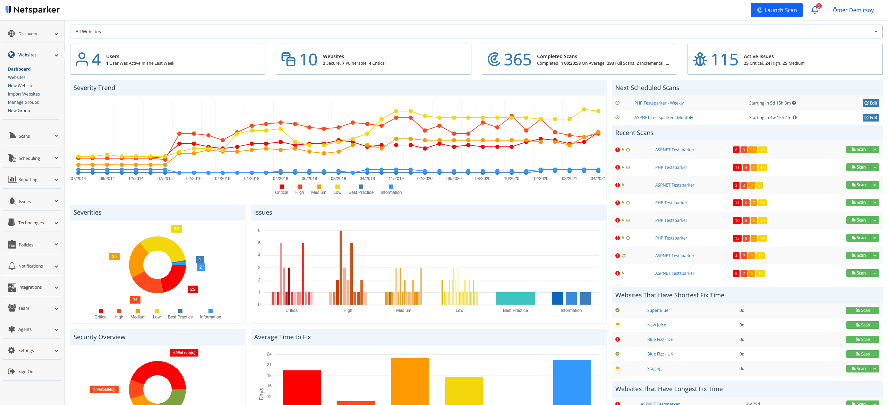Click the Discovery radar icon in sidebar

pyautogui.click(x=11, y=34)
